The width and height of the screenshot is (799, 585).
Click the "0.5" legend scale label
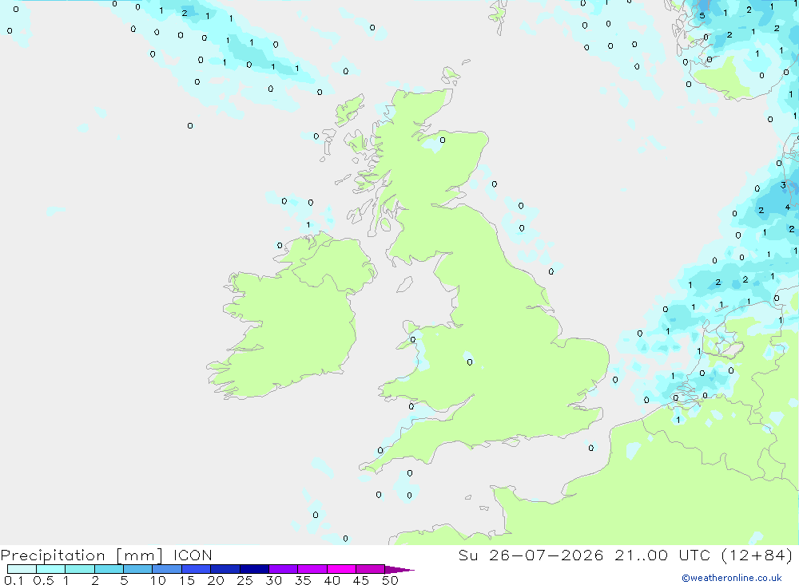coord(43,580)
